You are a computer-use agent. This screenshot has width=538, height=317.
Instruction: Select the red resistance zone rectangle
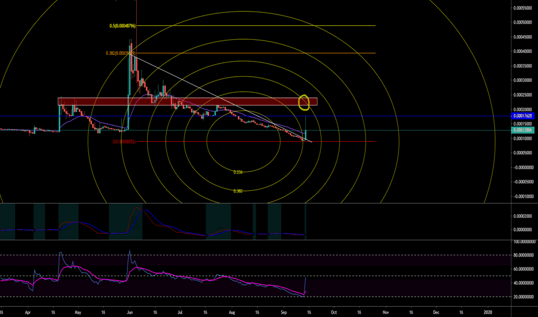coord(188,101)
